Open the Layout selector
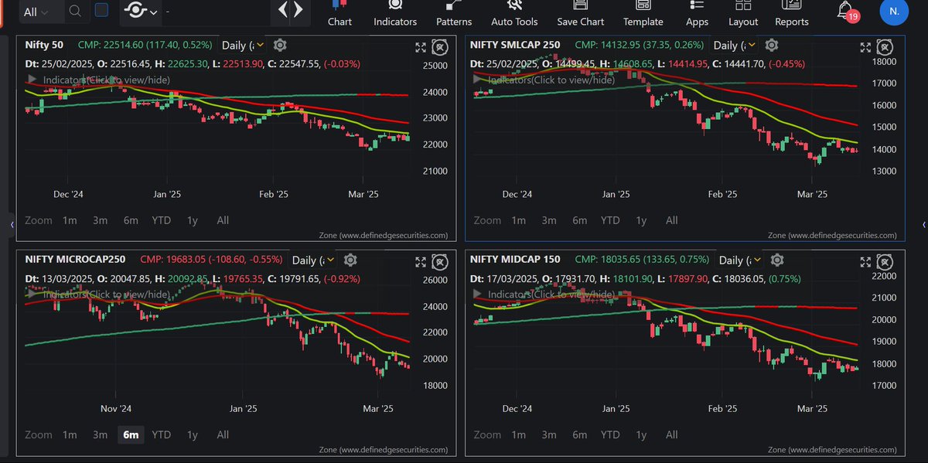 pyautogui.click(x=743, y=13)
